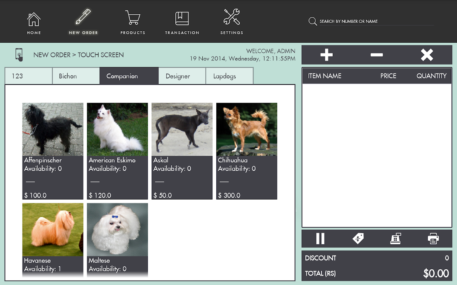This screenshot has height=285, width=457.
Task: Click the Chihuahua name label
Action: pyautogui.click(x=233, y=160)
